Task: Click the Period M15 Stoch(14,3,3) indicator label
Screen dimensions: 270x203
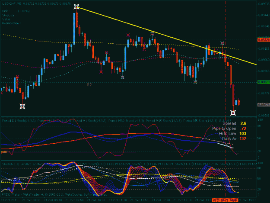Action: (164, 121)
